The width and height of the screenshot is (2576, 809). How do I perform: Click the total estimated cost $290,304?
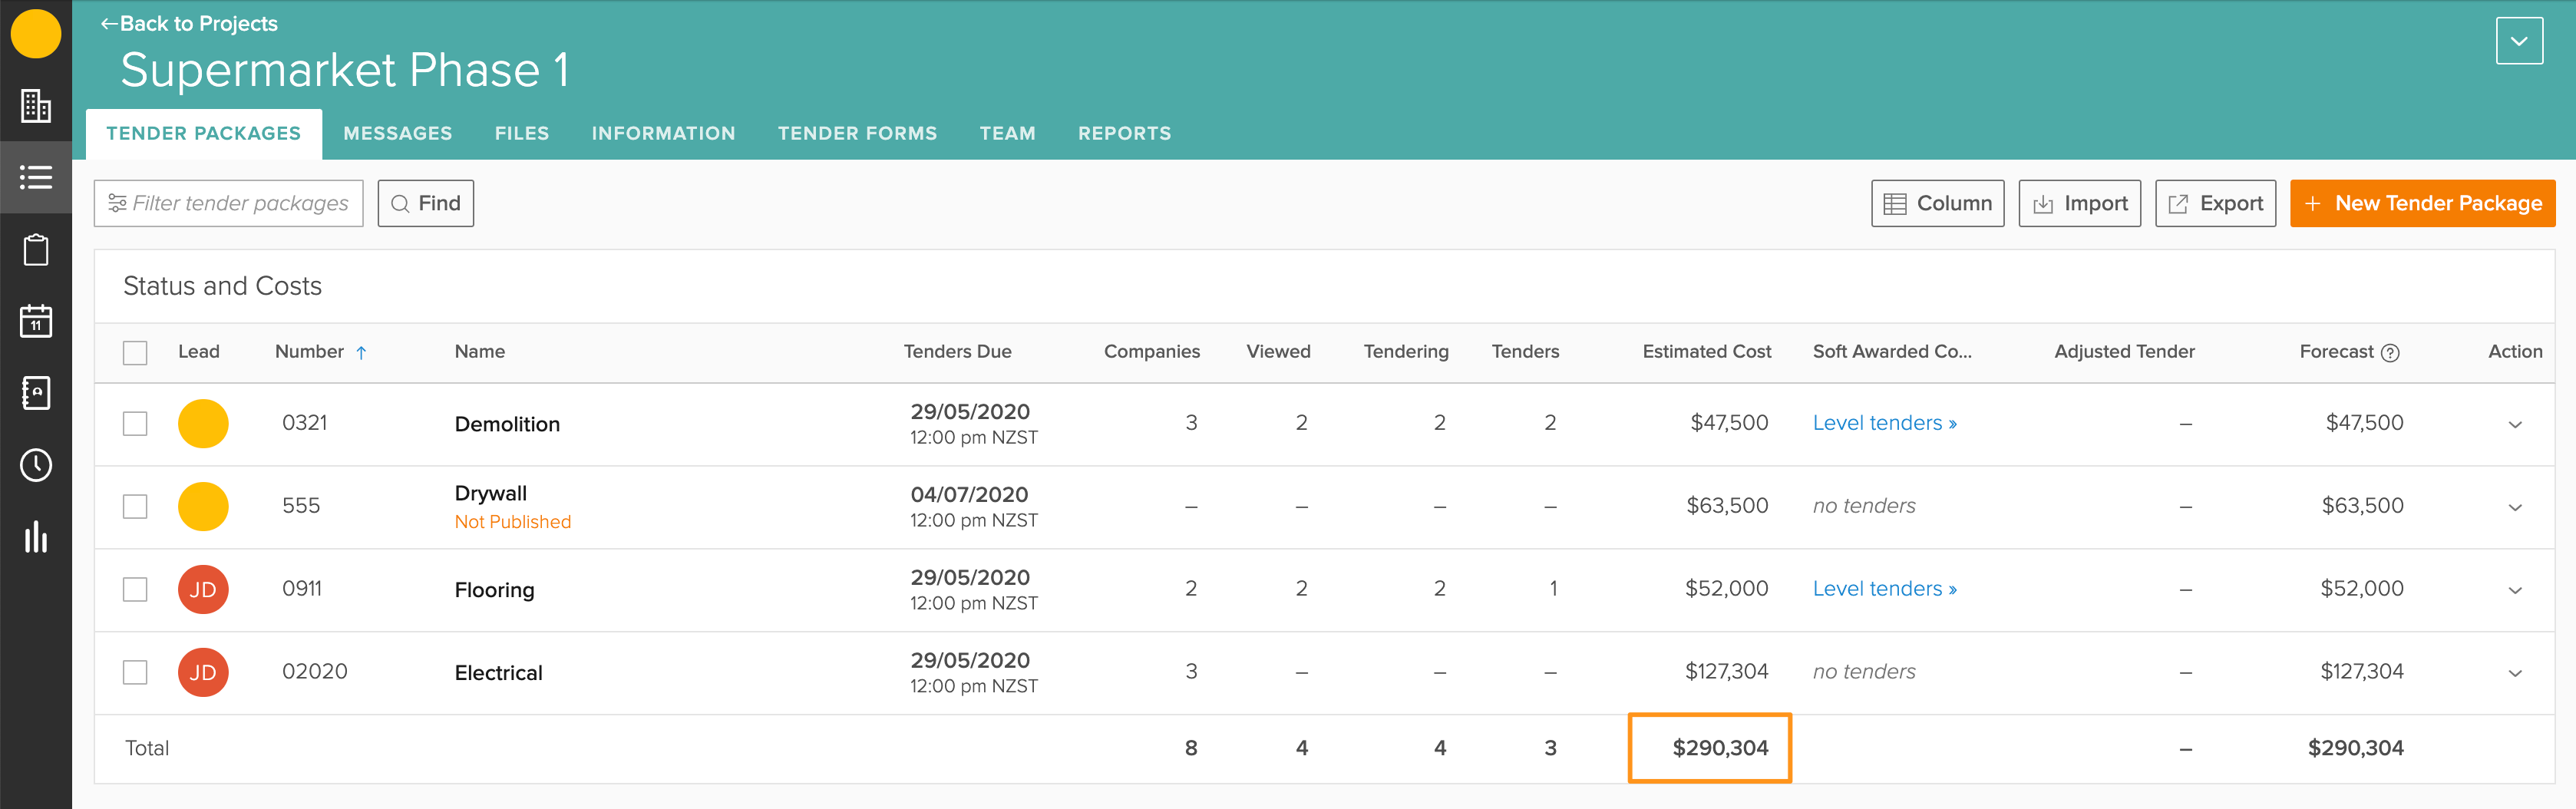[x=1720, y=748]
